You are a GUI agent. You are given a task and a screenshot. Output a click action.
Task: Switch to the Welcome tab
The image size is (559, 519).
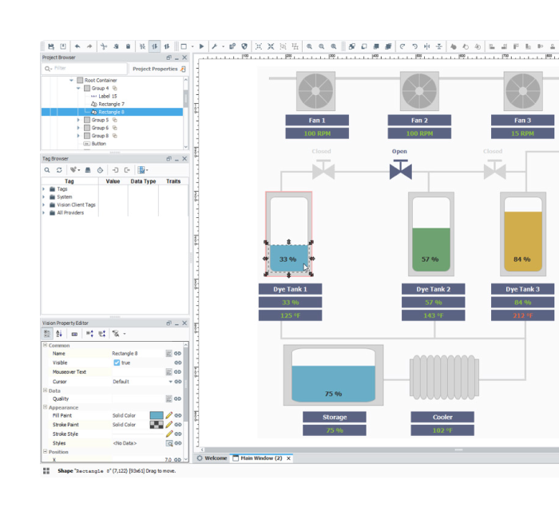coord(212,458)
